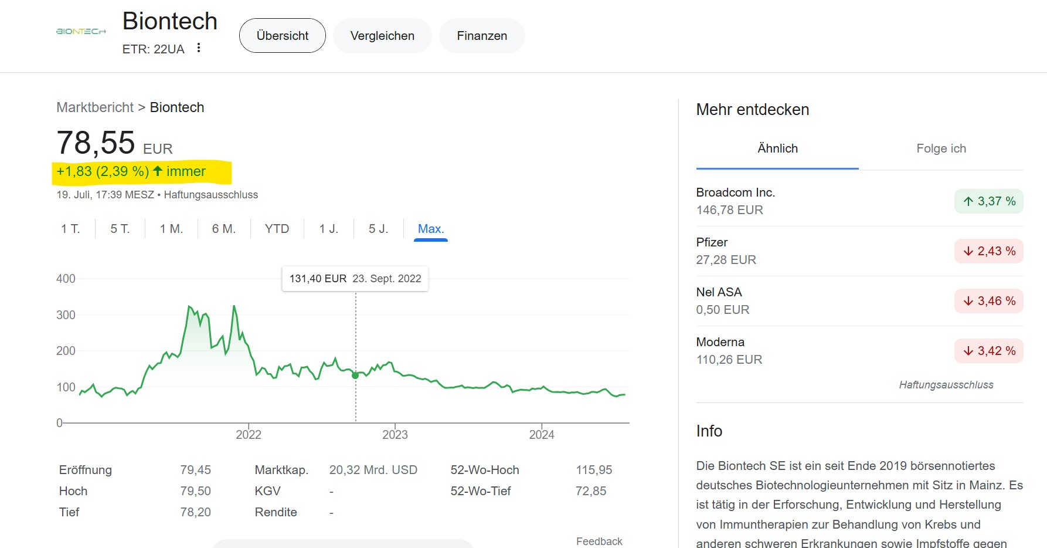The width and height of the screenshot is (1047, 548).
Task: Click the KGV label
Action: (x=268, y=491)
